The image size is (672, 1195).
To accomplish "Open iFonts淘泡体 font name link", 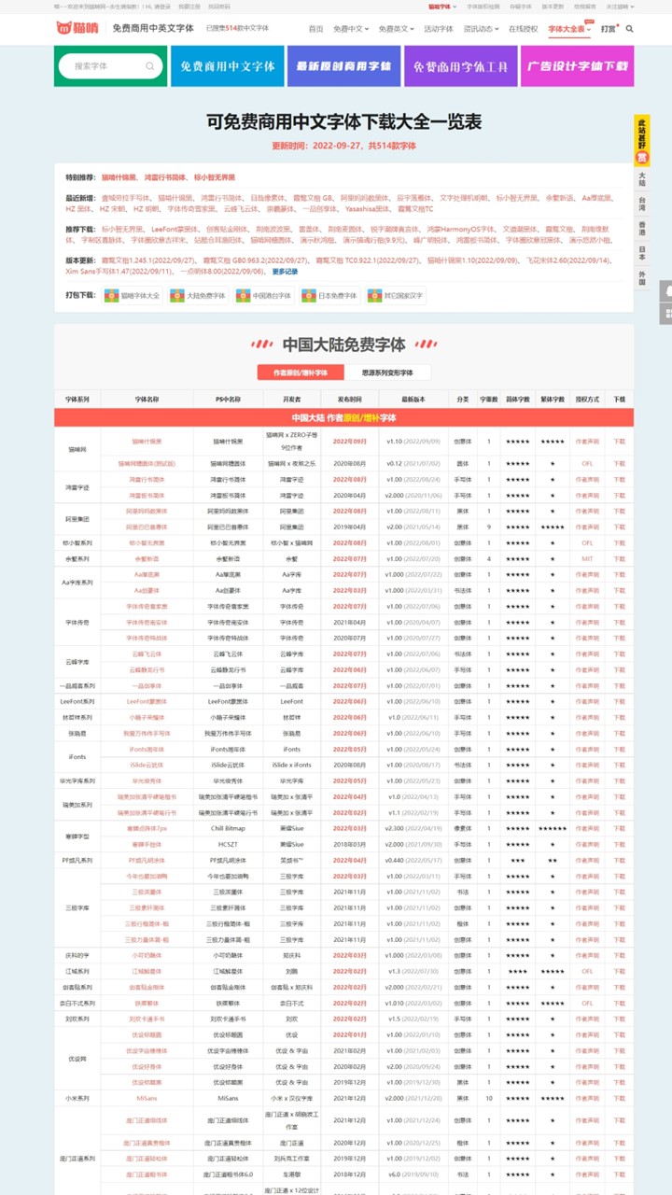I will (x=147, y=749).
